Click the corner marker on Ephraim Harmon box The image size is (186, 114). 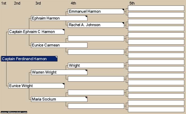(x=86, y=16)
